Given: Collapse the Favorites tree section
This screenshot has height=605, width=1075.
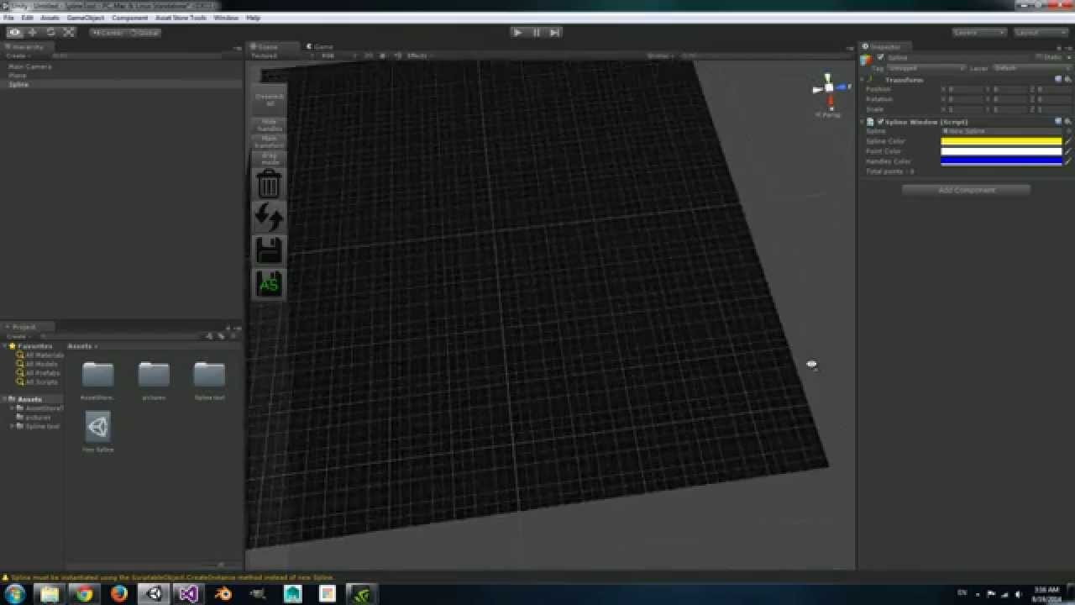Looking at the screenshot, I should [5, 346].
